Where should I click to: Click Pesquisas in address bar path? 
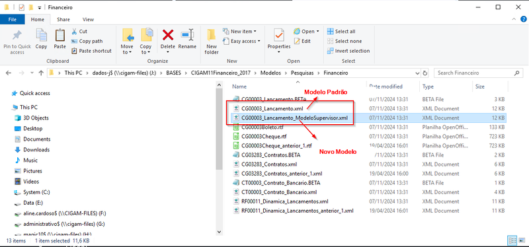pos(302,73)
